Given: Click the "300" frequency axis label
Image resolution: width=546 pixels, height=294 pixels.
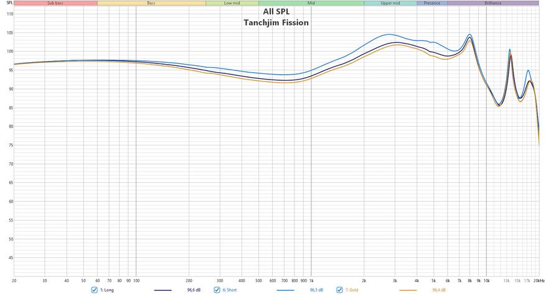Looking at the screenshot, I should pyautogui.click(x=220, y=281).
